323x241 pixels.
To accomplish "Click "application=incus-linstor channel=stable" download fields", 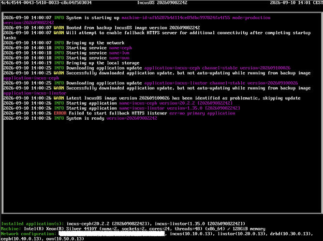I will click(x=195, y=83).
